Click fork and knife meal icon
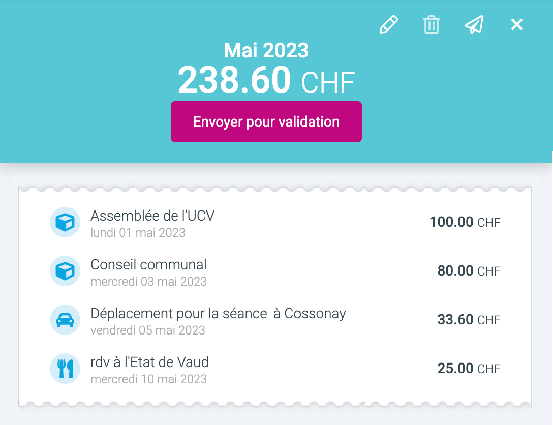 pyautogui.click(x=65, y=369)
